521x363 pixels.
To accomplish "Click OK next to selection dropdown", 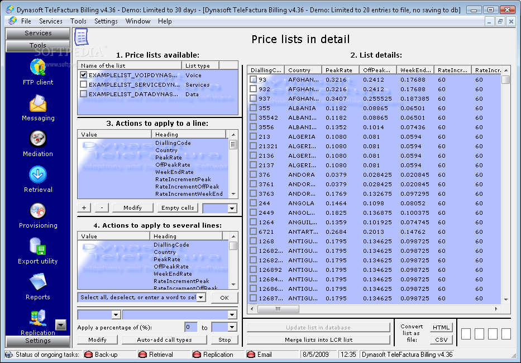I will point(224,298).
